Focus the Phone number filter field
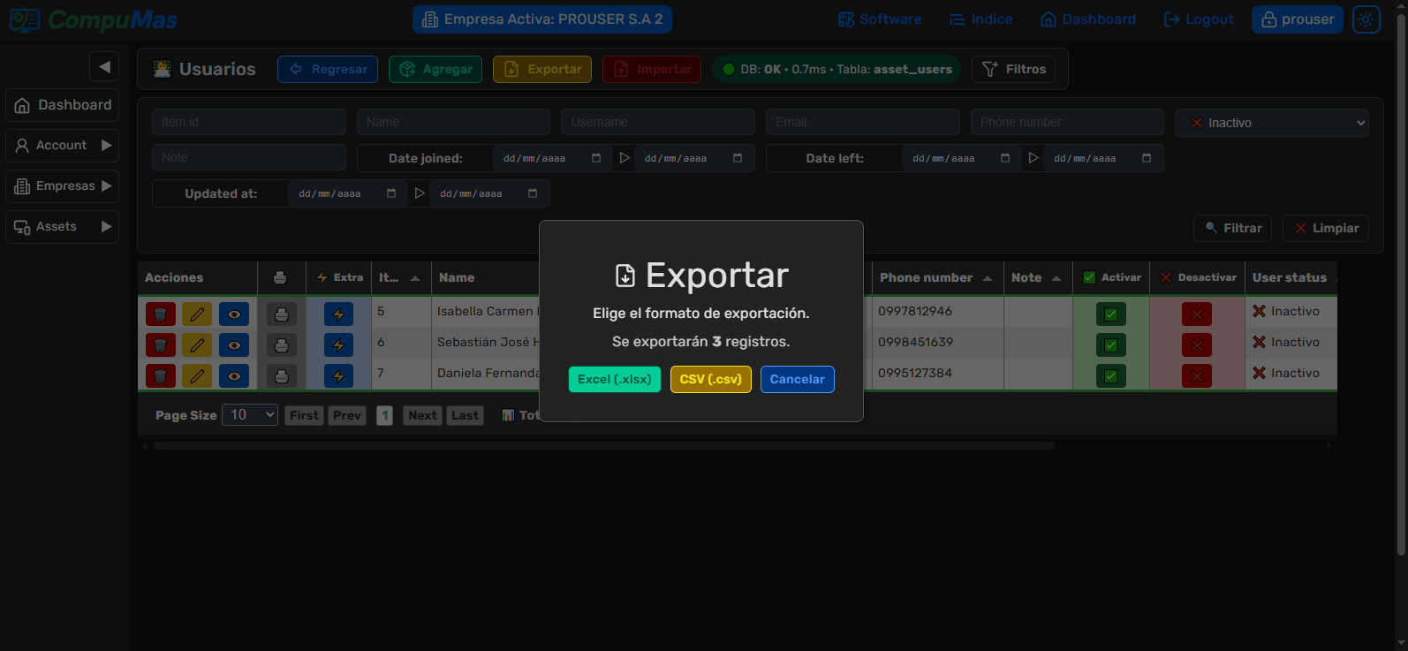This screenshot has height=651, width=1408. 1067,122
